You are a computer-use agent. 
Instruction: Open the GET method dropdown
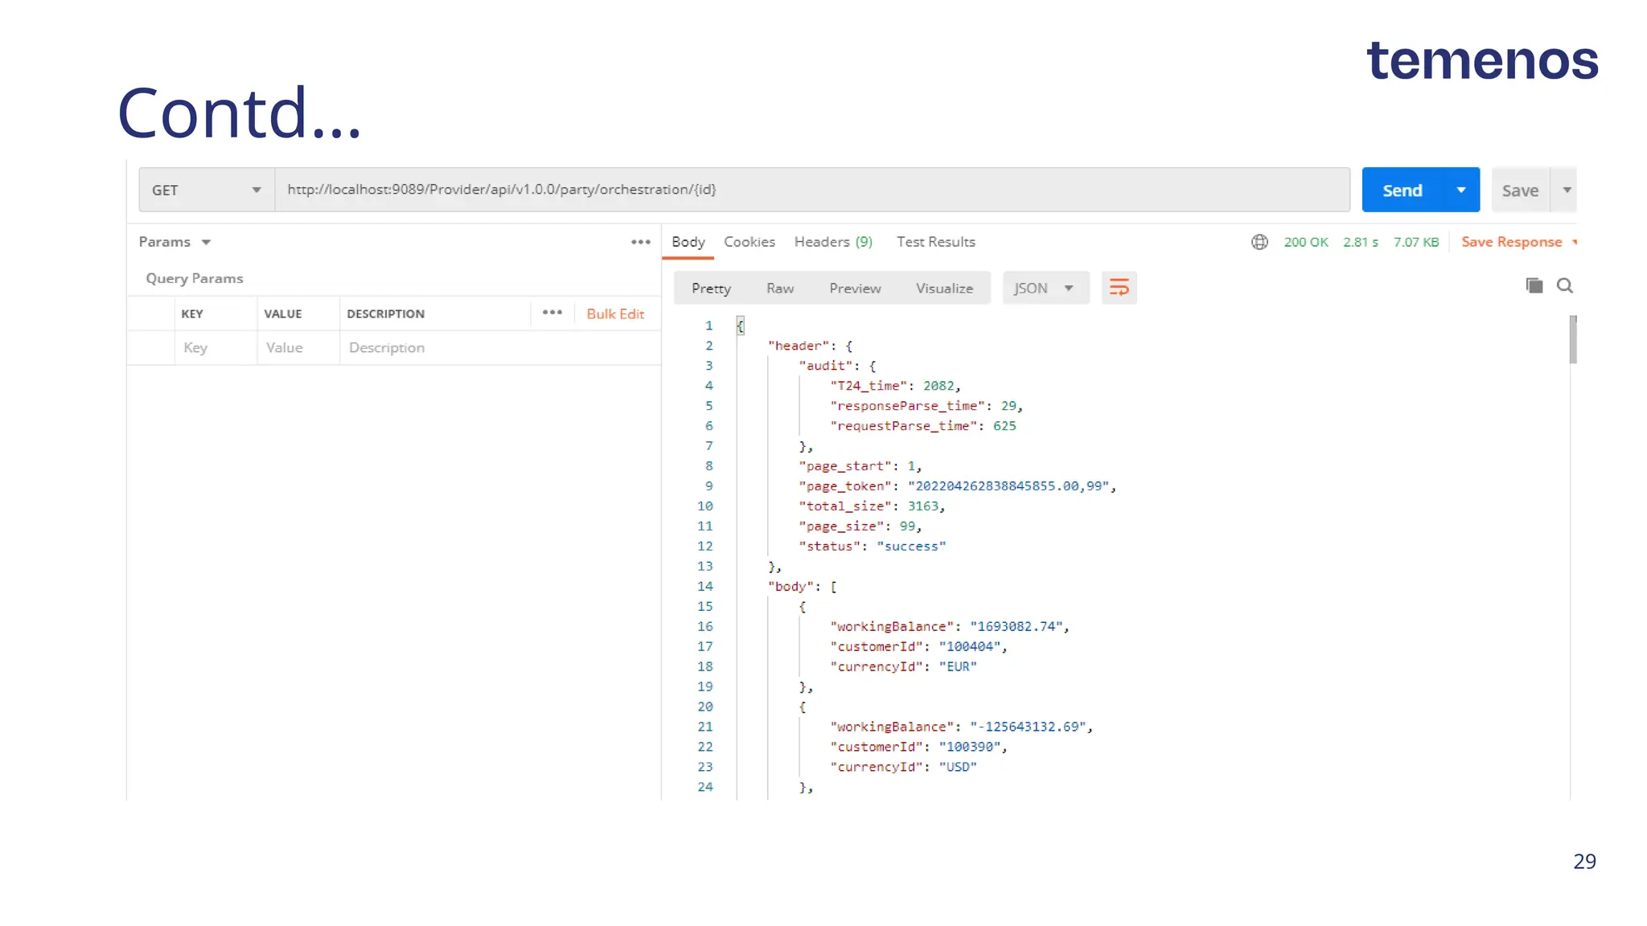[207, 191]
